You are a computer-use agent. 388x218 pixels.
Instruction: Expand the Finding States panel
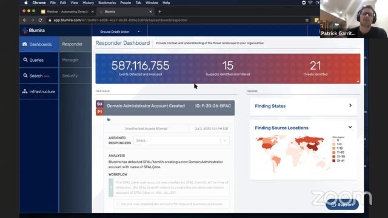click(x=350, y=105)
